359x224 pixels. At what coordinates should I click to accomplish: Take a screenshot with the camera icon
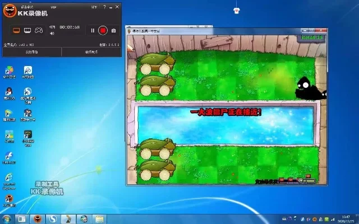(x=113, y=31)
